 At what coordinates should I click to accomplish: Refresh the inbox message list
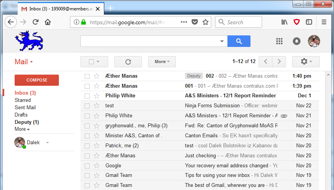[128, 62]
